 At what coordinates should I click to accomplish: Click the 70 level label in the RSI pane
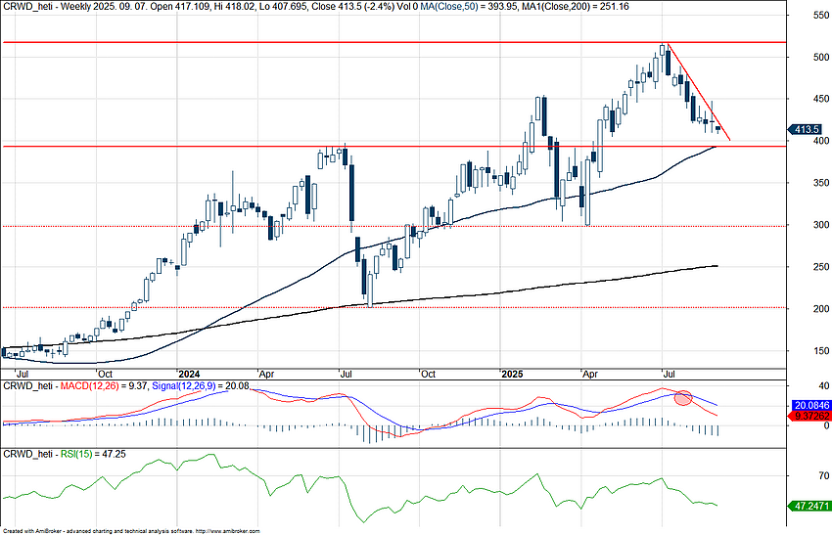click(x=824, y=475)
